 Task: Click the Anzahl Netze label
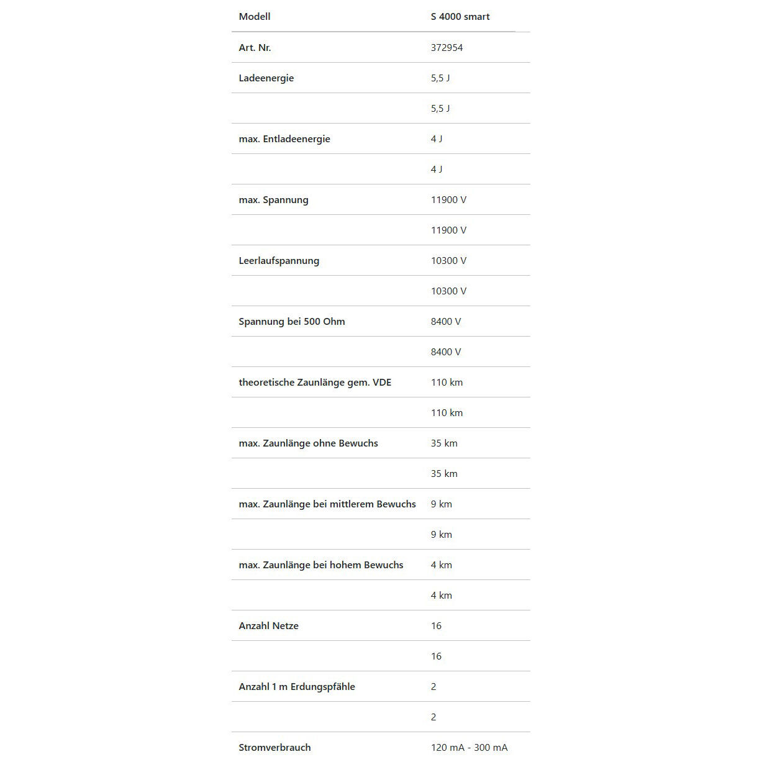(x=268, y=625)
